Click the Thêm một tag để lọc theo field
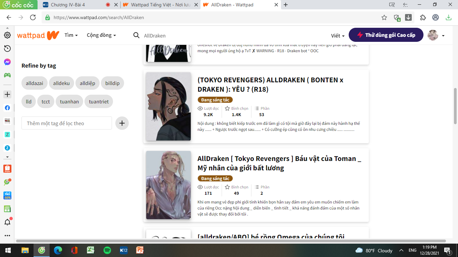 click(x=67, y=123)
